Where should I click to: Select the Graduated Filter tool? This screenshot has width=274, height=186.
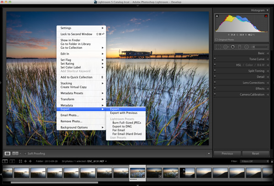tap(240, 47)
